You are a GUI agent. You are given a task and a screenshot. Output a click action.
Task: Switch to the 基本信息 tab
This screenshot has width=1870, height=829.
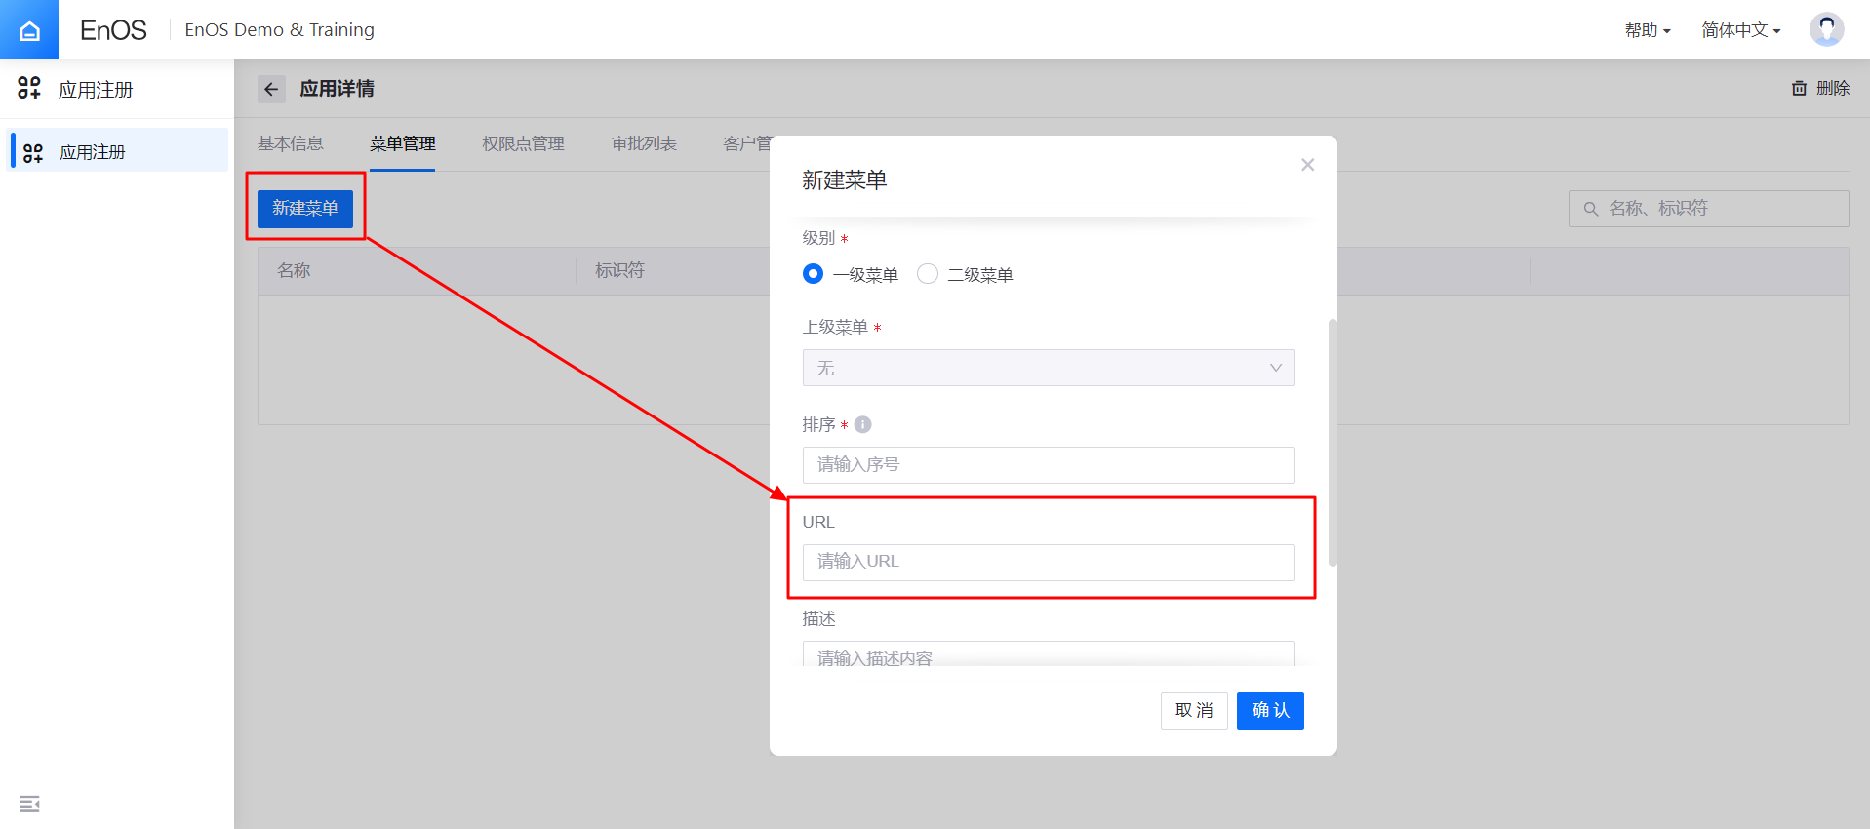pos(290,143)
